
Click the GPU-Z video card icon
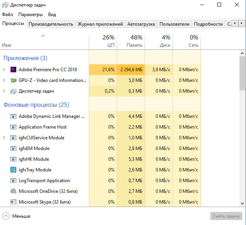[x=13, y=80]
